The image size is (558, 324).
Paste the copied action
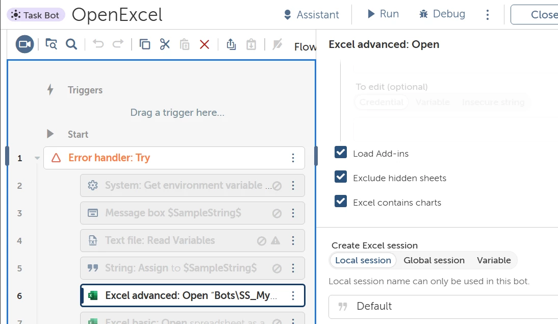pyautogui.click(x=184, y=44)
